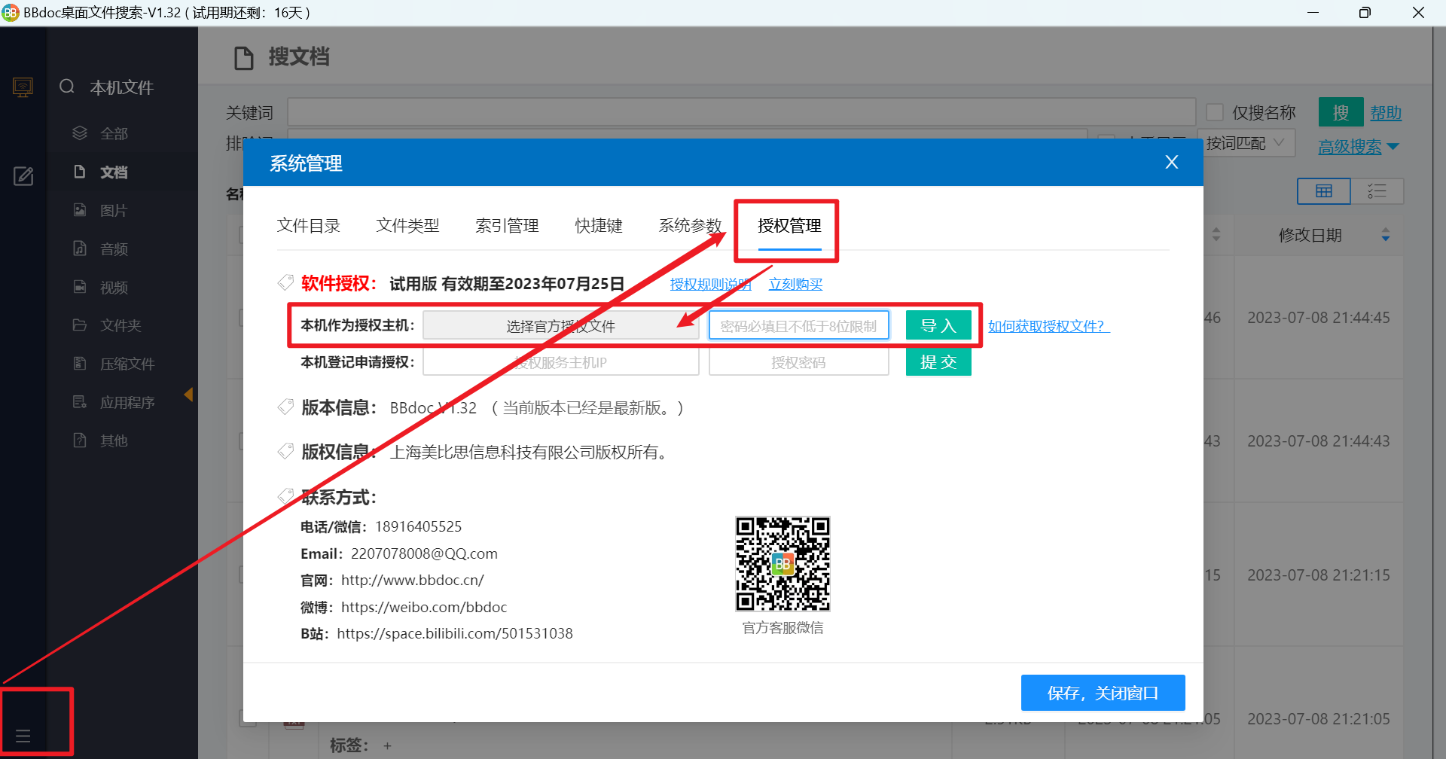
Task: Click the local computer monitor icon
Action: [x=23, y=87]
